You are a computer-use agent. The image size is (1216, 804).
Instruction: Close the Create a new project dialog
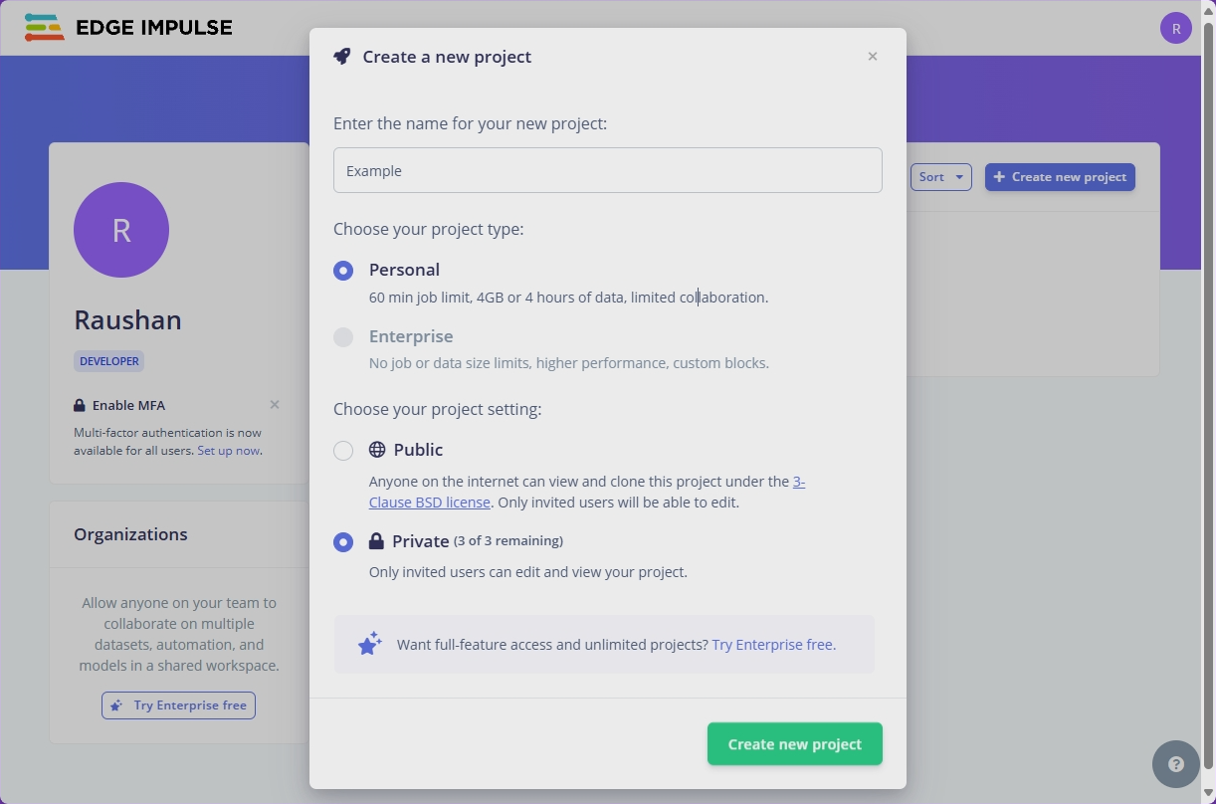tap(873, 57)
